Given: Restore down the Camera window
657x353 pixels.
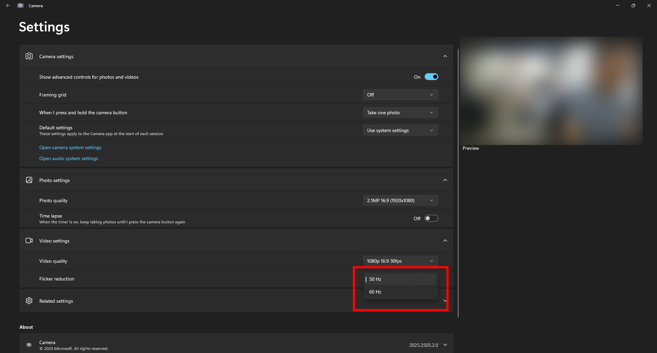Looking at the screenshot, I should [x=633, y=5].
